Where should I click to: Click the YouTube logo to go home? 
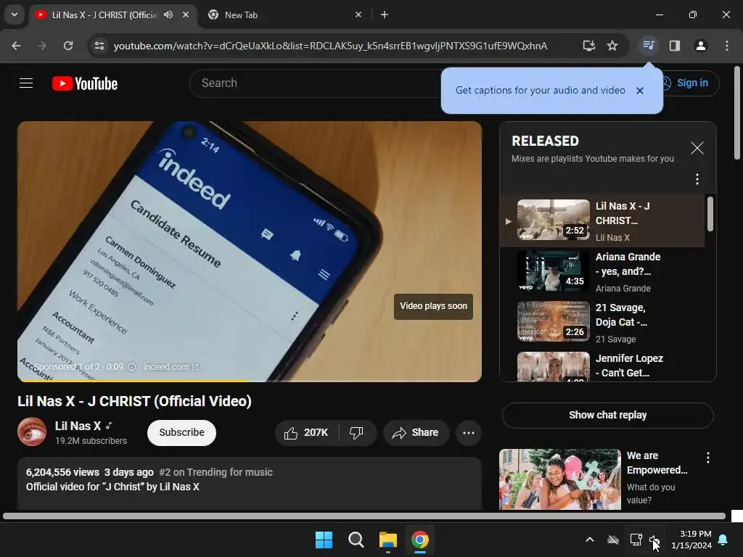(x=85, y=83)
